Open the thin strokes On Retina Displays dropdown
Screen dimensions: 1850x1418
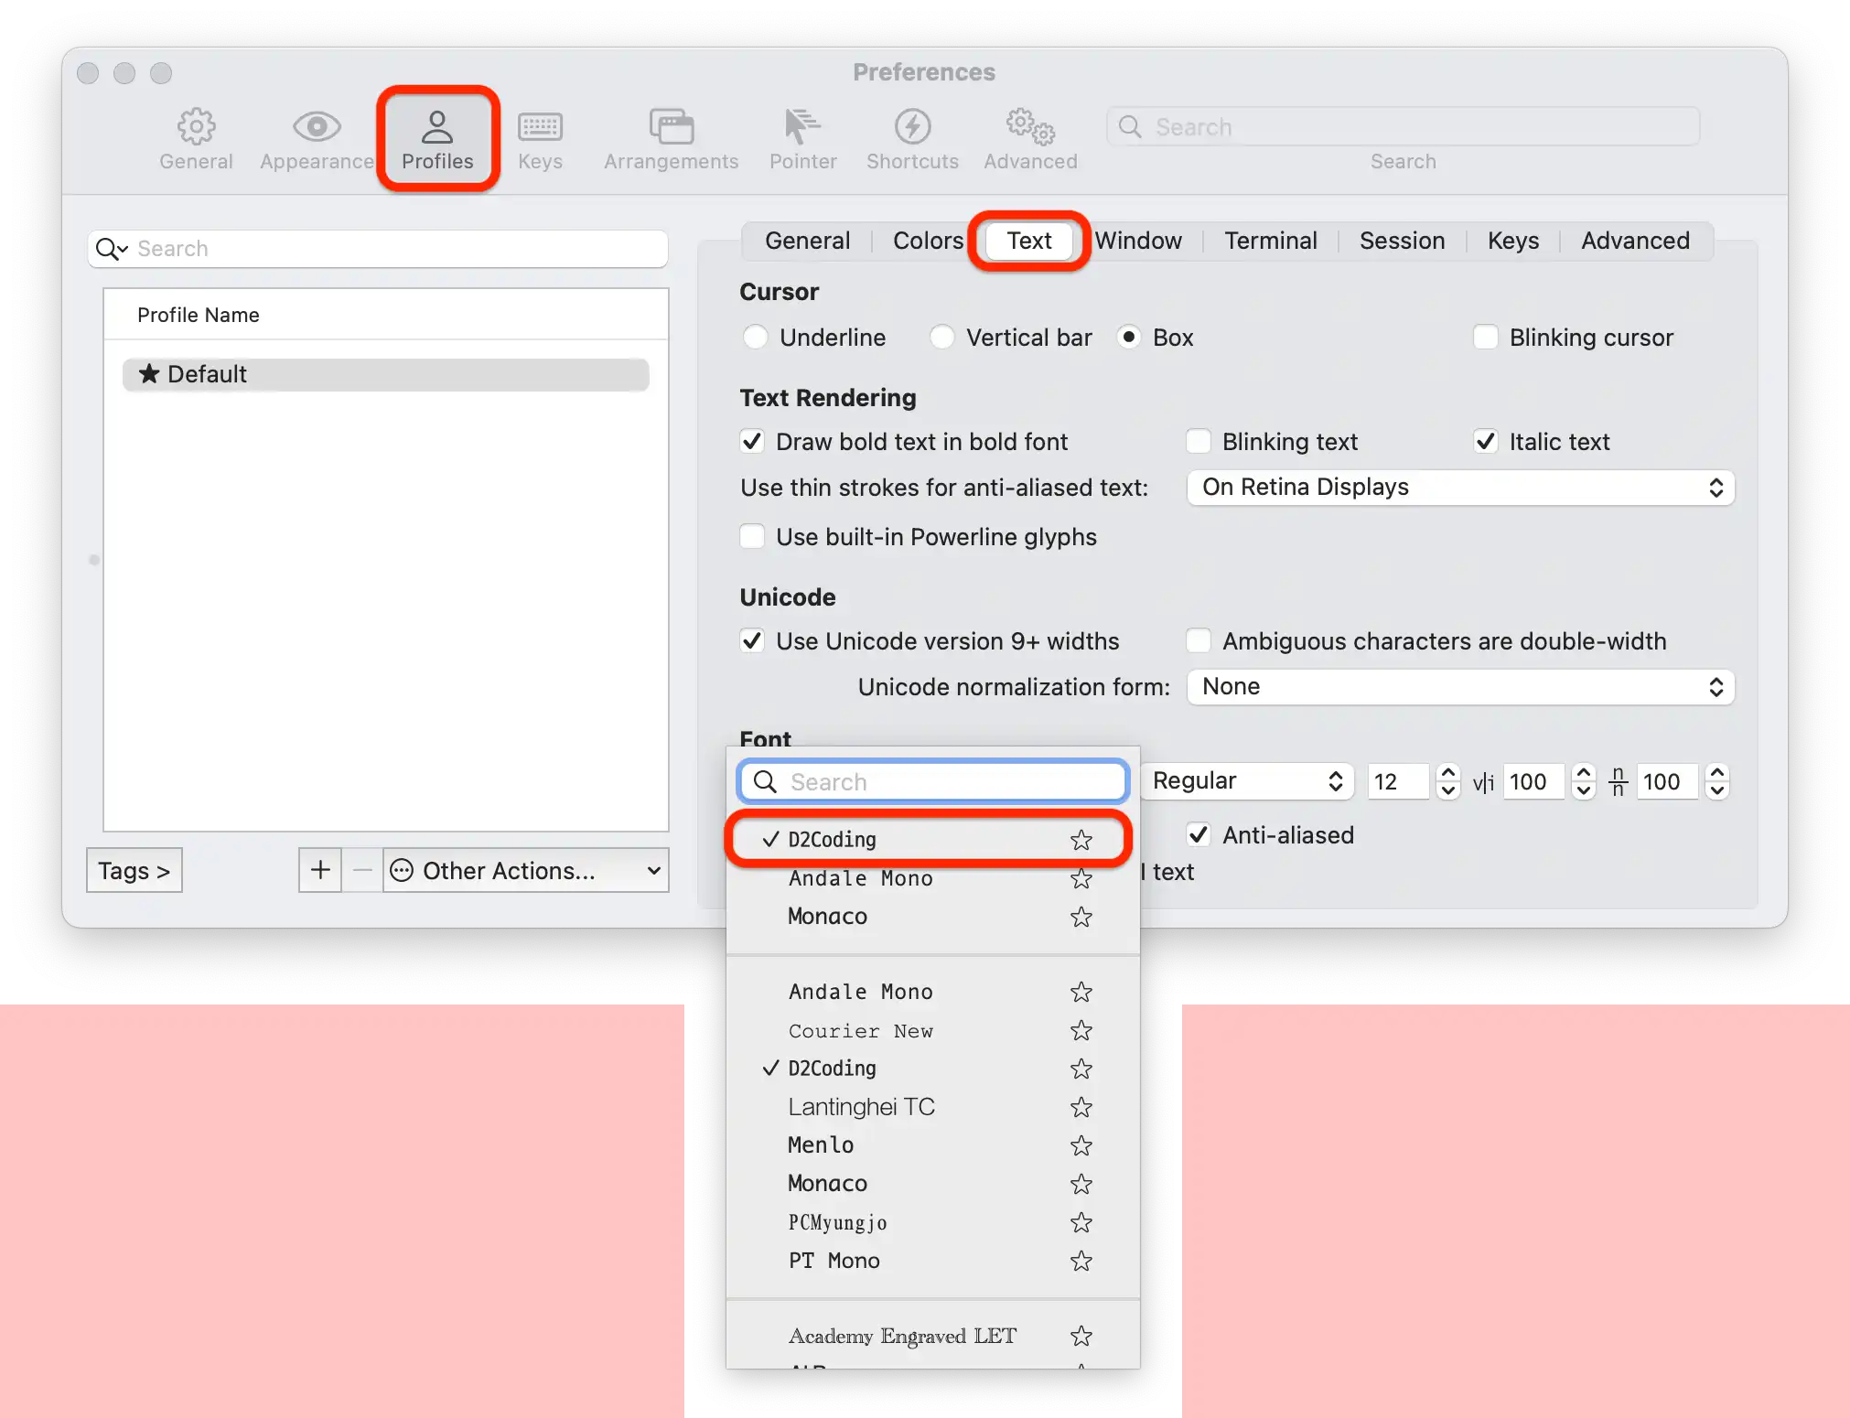click(1460, 488)
